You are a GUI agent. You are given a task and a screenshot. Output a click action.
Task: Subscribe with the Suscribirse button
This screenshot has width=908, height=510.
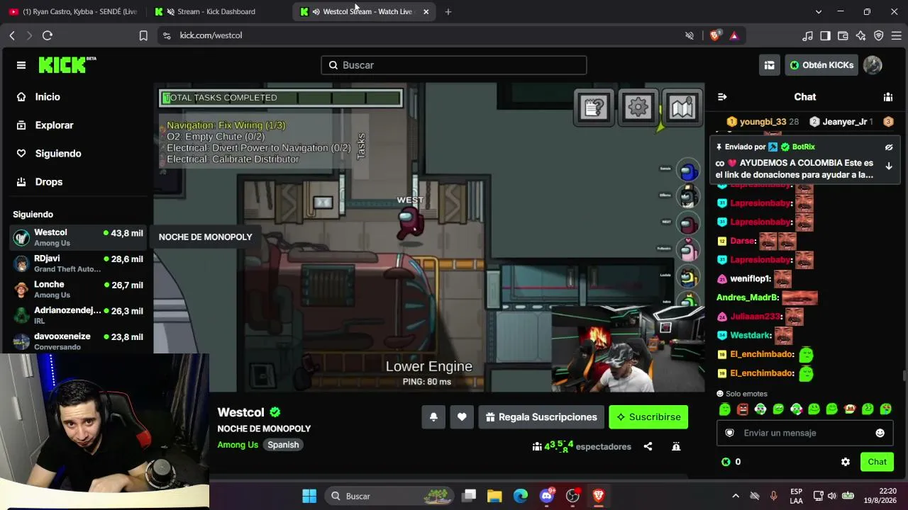pos(648,417)
